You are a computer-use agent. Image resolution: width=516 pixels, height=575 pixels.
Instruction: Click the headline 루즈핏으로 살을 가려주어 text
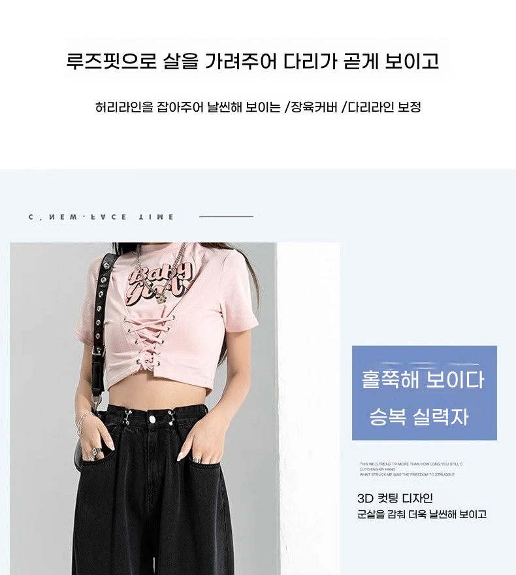[172, 61]
